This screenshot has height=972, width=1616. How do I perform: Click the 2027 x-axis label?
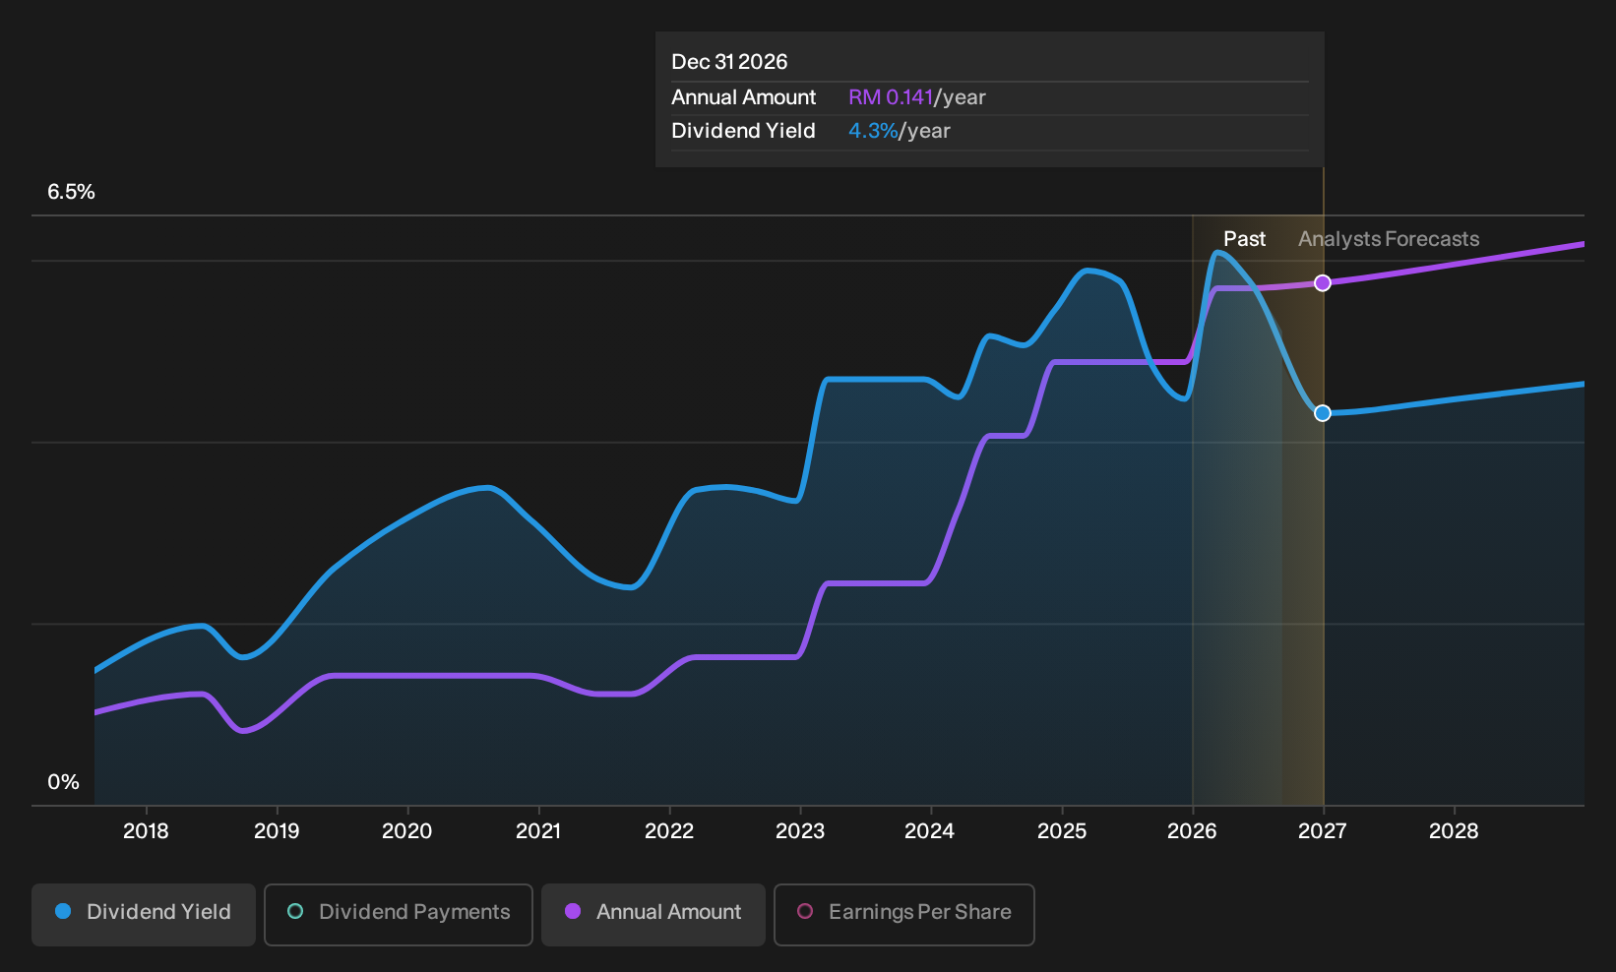pyautogui.click(x=1323, y=831)
